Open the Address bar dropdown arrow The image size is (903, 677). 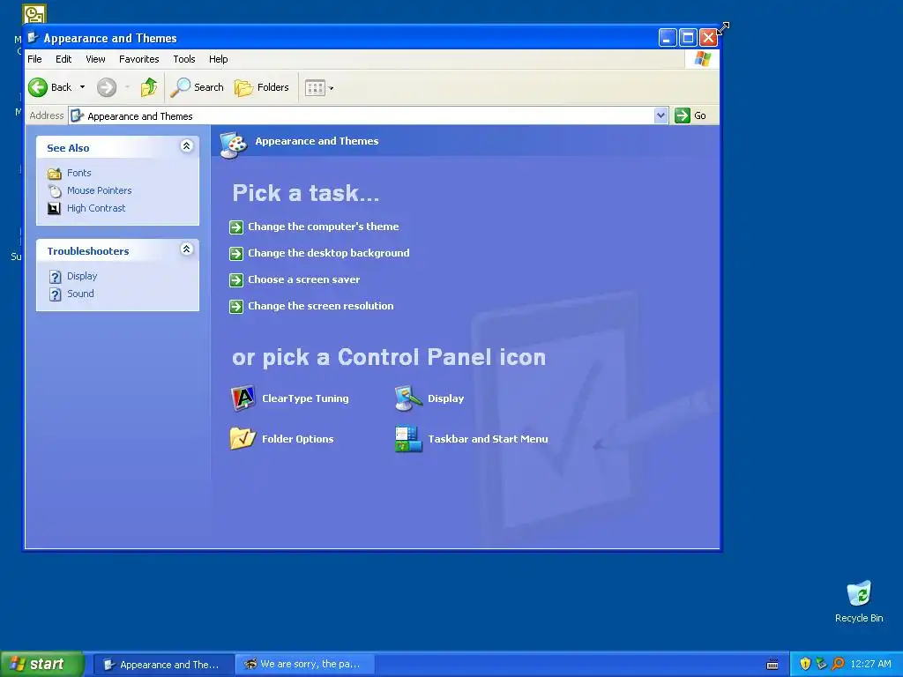click(x=660, y=115)
